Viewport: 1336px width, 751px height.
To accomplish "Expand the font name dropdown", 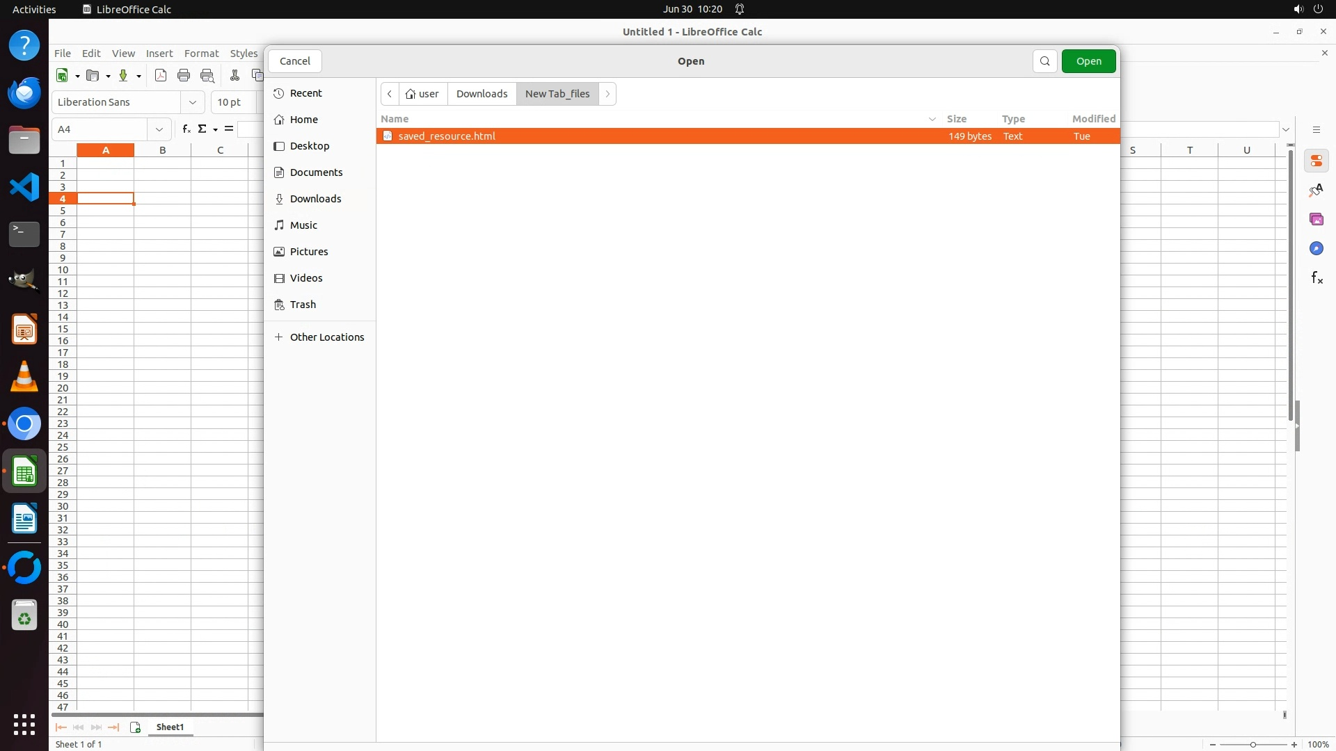I will pyautogui.click(x=193, y=102).
